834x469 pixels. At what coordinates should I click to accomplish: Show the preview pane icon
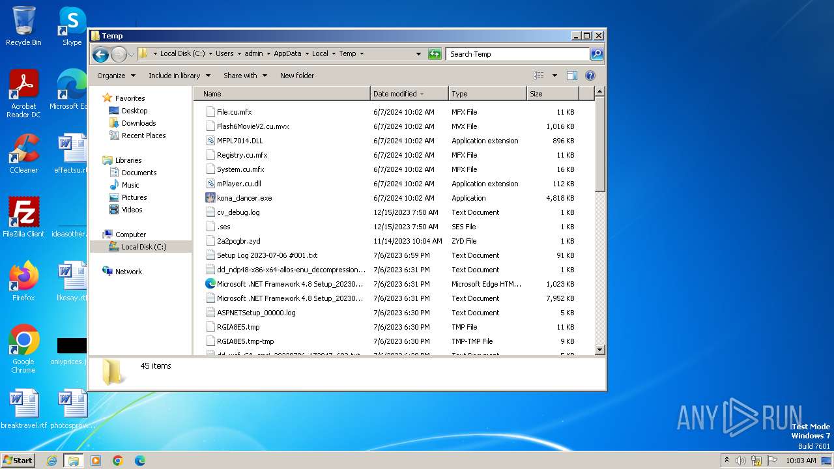coord(571,76)
